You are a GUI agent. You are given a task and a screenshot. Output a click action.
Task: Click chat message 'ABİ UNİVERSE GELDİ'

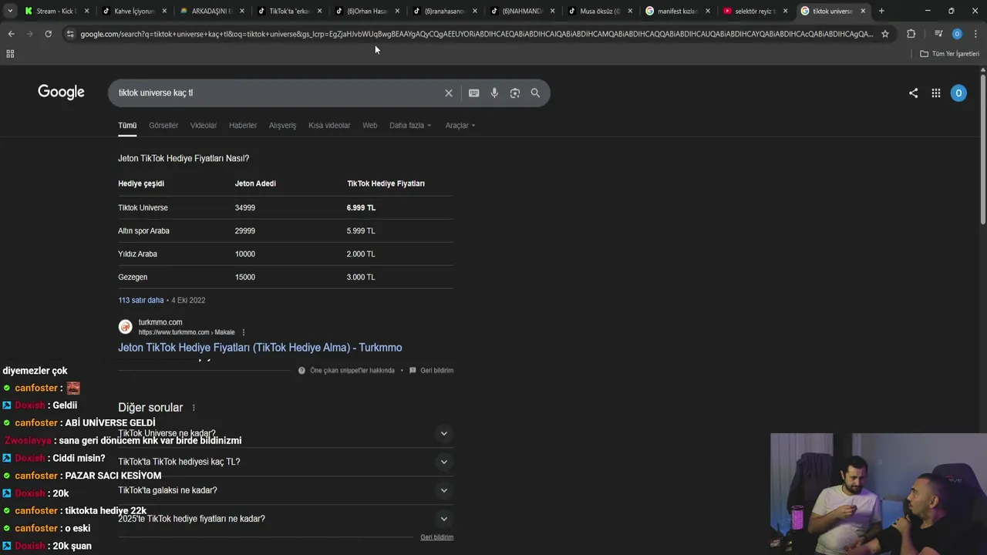tap(110, 422)
